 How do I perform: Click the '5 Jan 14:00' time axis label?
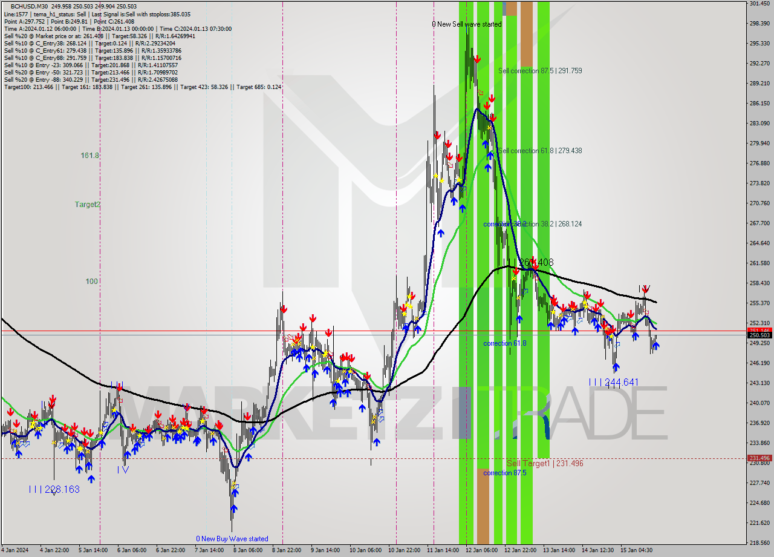click(x=92, y=550)
